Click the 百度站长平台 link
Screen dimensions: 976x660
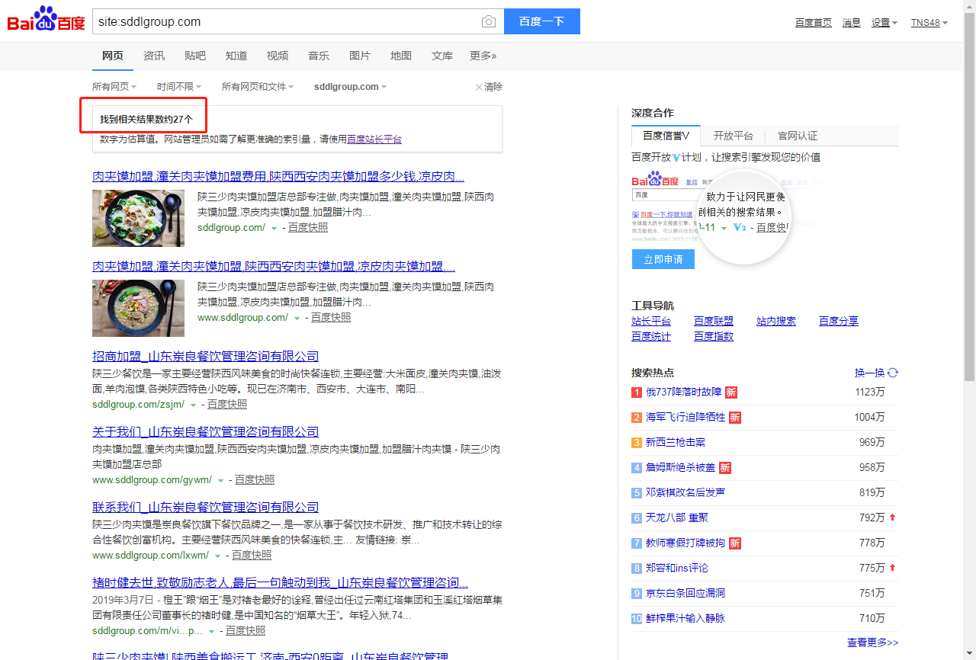(374, 139)
